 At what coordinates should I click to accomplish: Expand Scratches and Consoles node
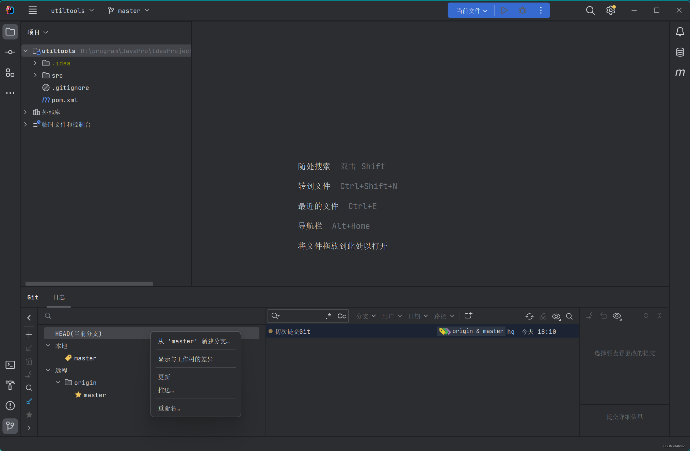(26, 124)
